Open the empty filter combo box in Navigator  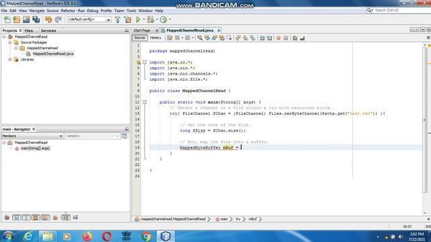[92, 136]
